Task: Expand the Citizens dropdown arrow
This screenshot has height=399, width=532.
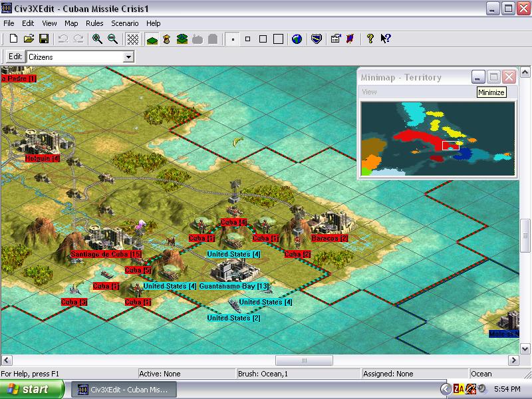Action: coord(128,57)
